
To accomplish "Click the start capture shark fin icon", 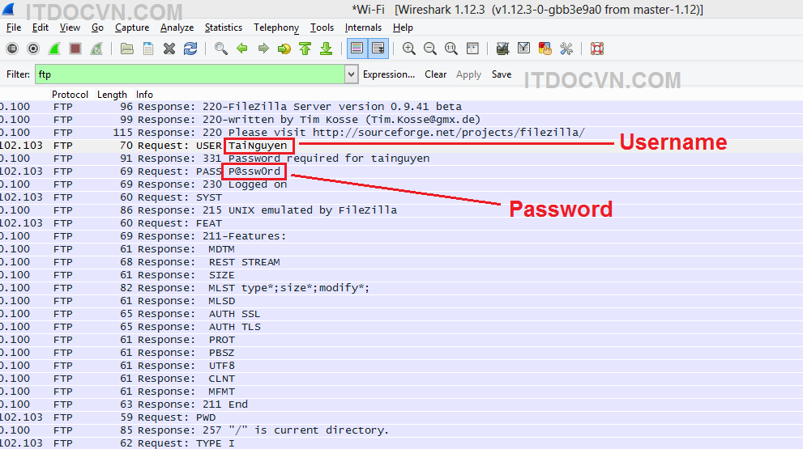I will 54,49.
